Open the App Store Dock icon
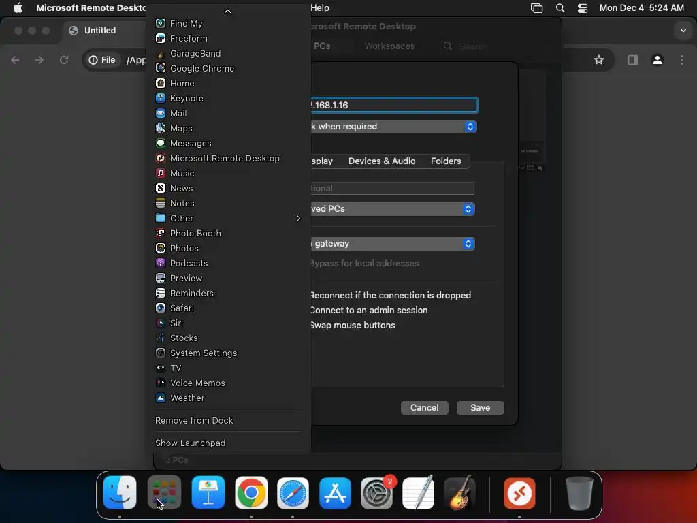The width and height of the screenshot is (697, 523). [x=335, y=492]
